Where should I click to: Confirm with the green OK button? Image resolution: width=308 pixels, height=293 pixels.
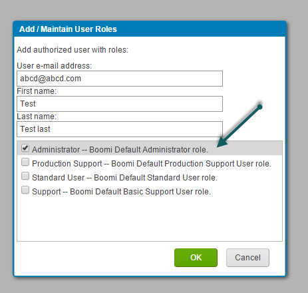tap(196, 258)
